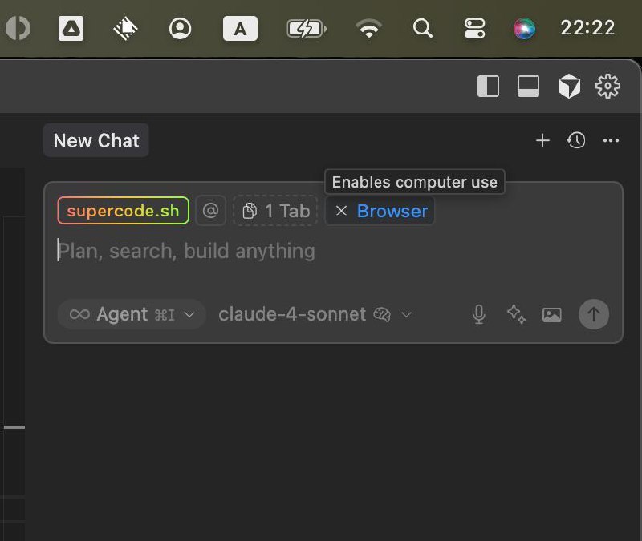
Task: Open macOS Control Center in menu bar
Action: tap(474, 29)
